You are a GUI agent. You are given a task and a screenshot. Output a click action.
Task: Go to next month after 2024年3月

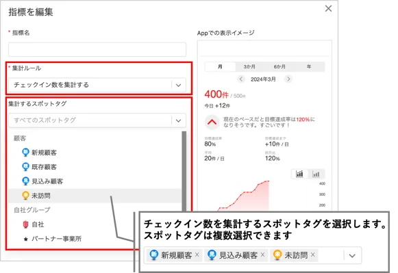[x=288, y=79]
